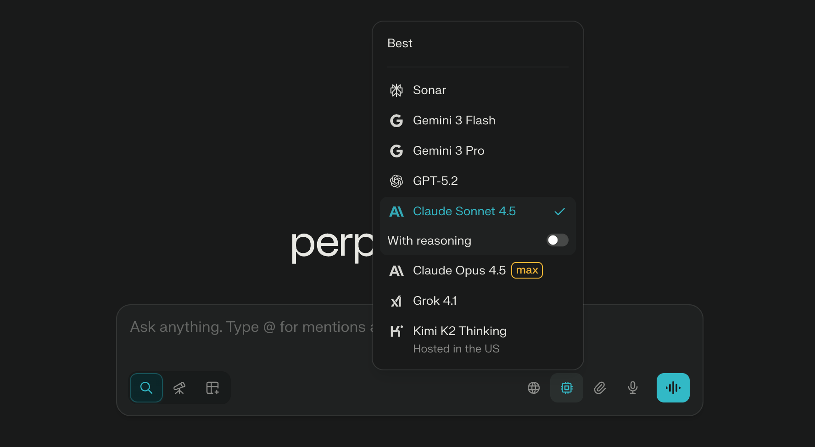Image resolution: width=815 pixels, height=447 pixels.
Task: Select Grok 4.1 model
Action: [x=435, y=301]
